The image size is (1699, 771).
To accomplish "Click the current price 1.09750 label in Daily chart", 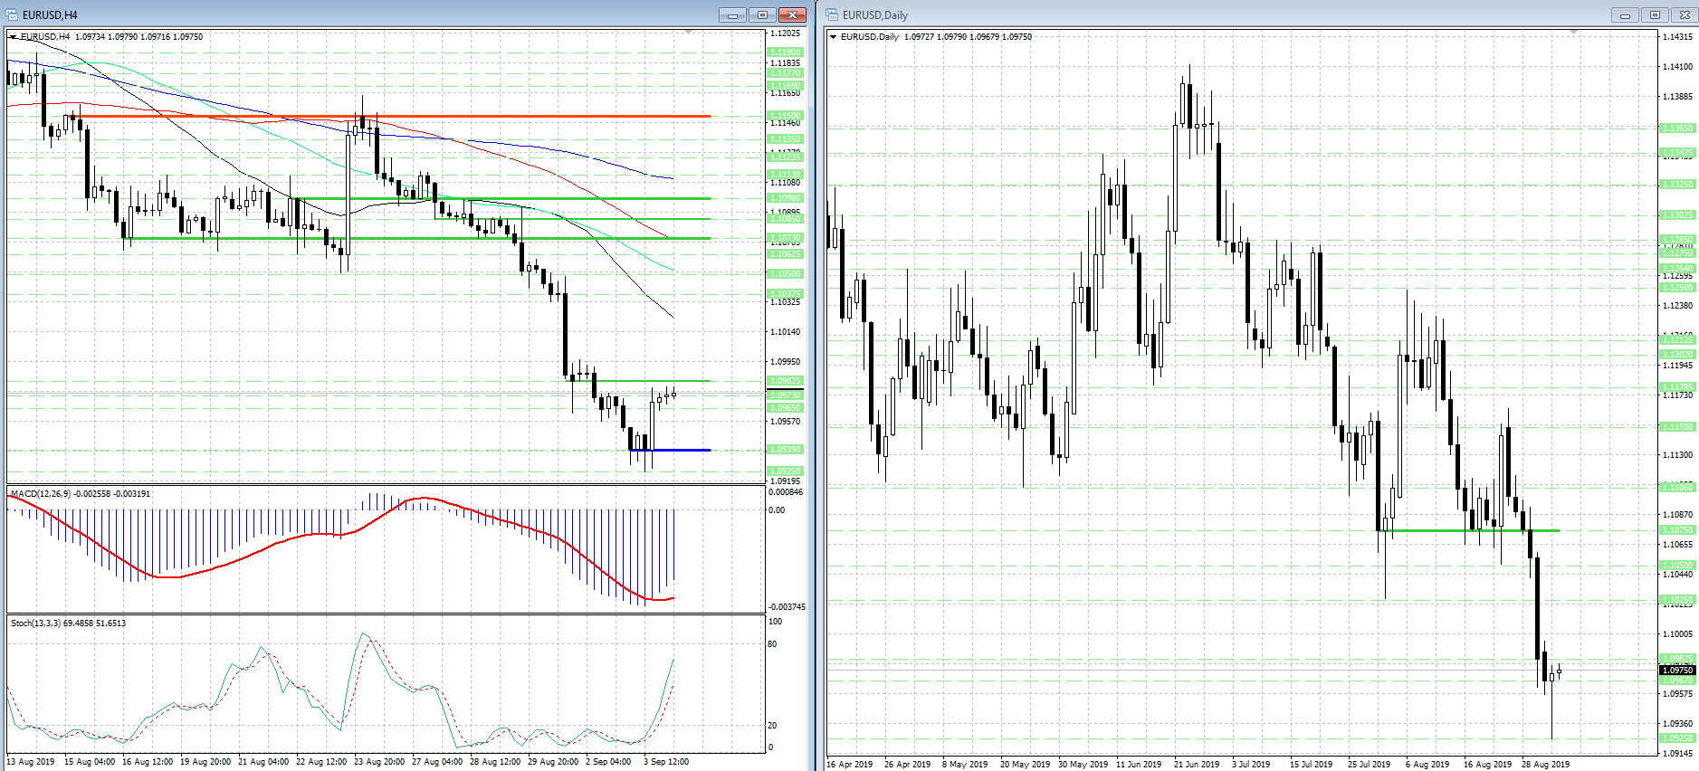I will (1677, 671).
